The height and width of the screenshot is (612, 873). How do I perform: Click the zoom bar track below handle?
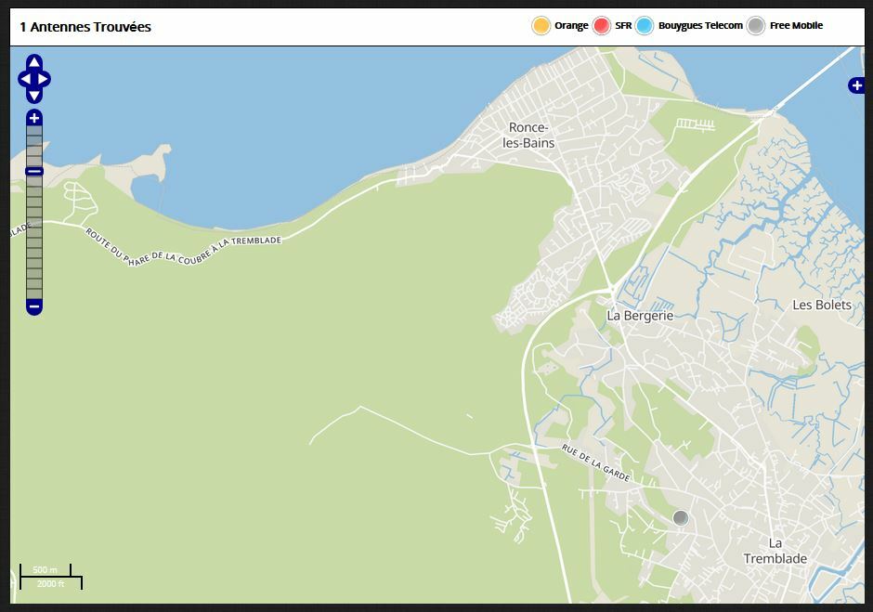point(34,237)
